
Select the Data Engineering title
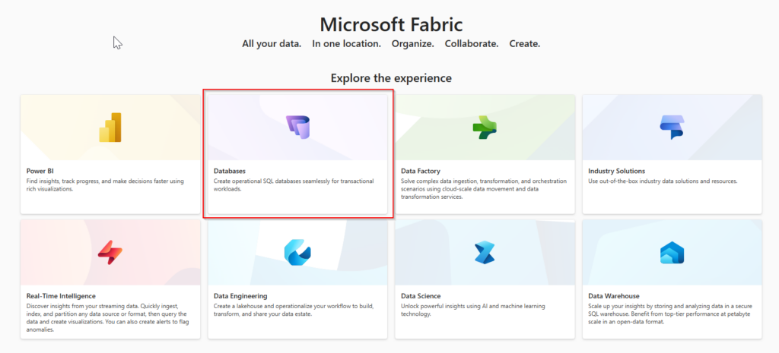tap(240, 296)
